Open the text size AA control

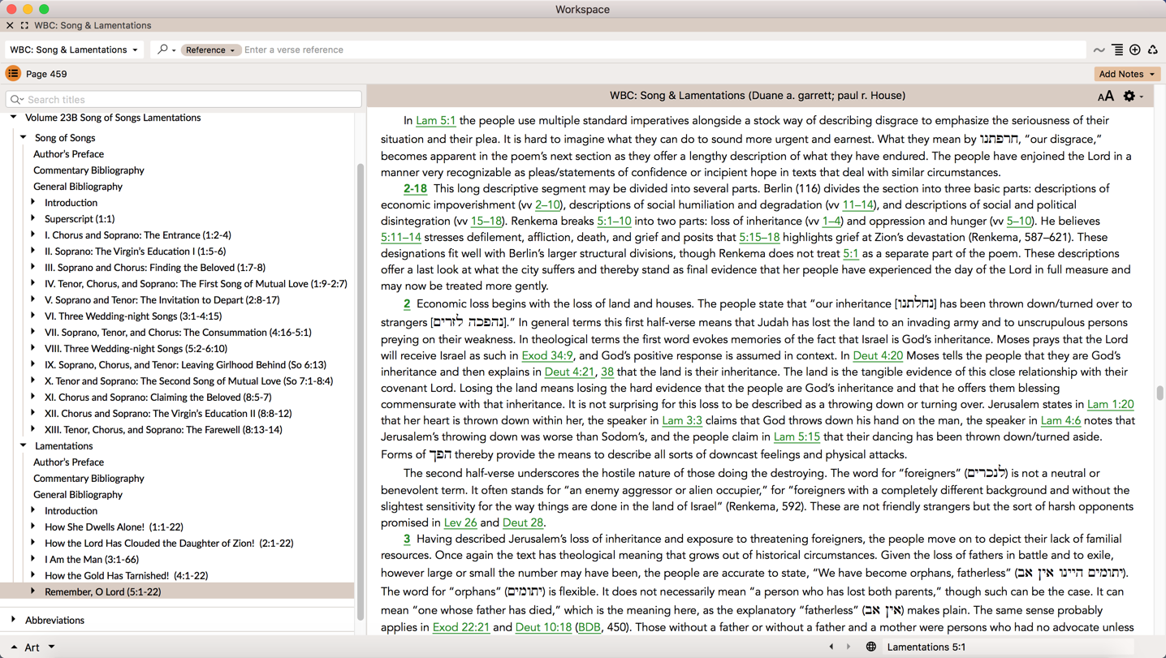(x=1105, y=97)
